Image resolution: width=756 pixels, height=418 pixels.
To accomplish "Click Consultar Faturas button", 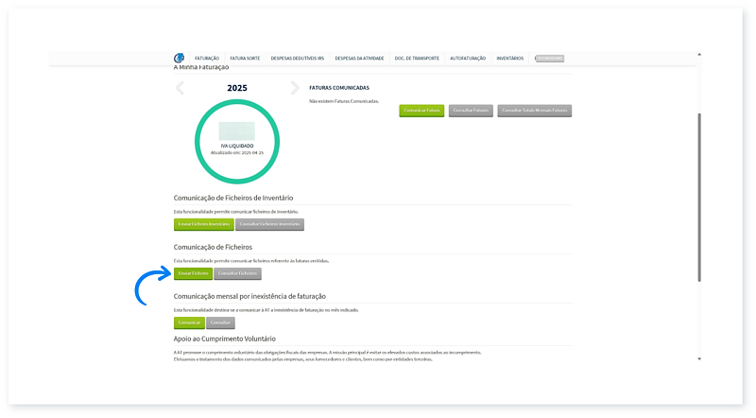I will point(470,111).
